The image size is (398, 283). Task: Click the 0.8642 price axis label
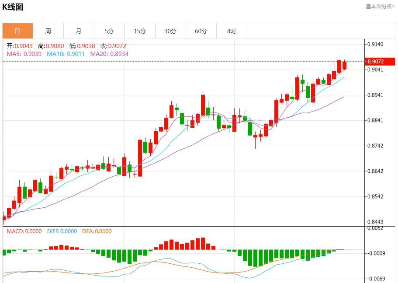[x=375, y=171]
